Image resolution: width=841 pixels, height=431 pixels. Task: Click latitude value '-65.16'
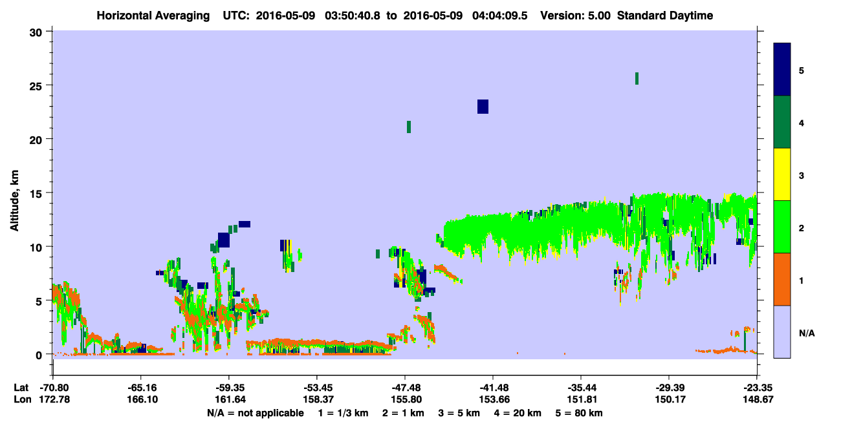(x=140, y=388)
